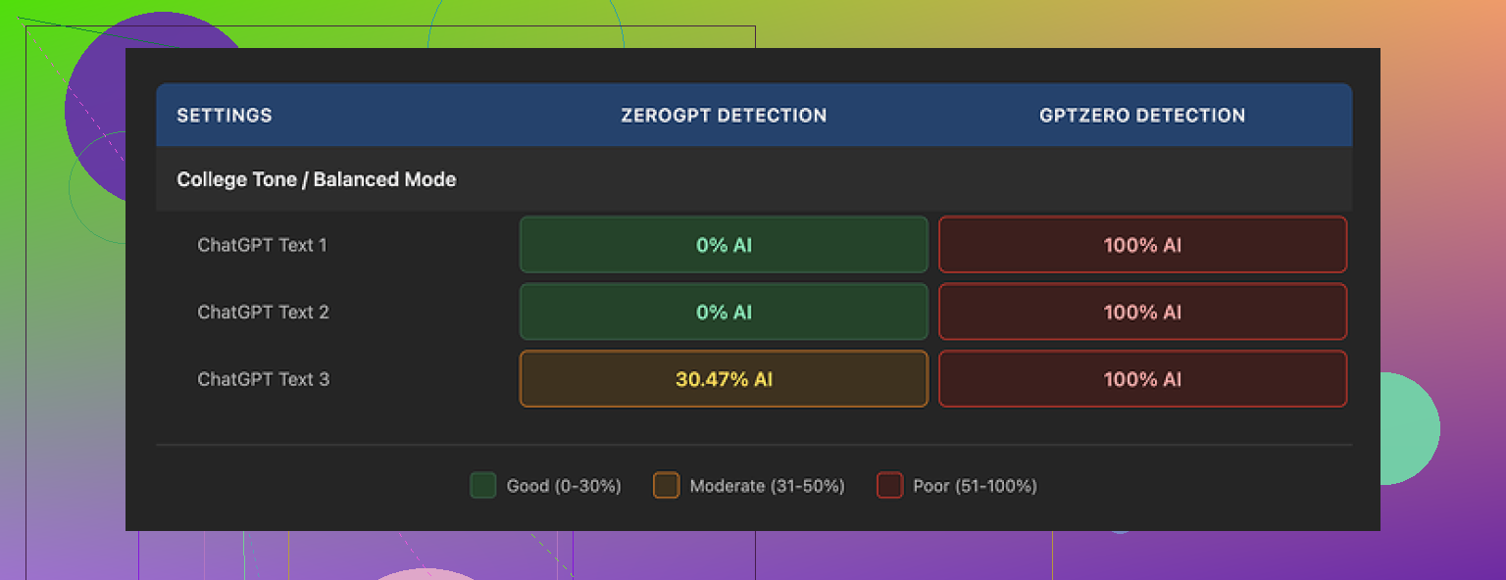
Task: Open the 30.47% AI result cell
Action: tap(724, 379)
